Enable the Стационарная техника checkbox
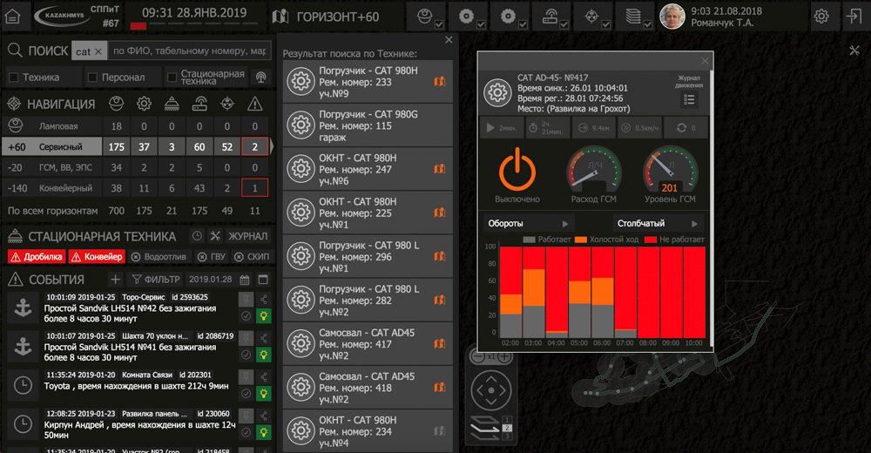This screenshot has width=871, height=453. (172, 78)
